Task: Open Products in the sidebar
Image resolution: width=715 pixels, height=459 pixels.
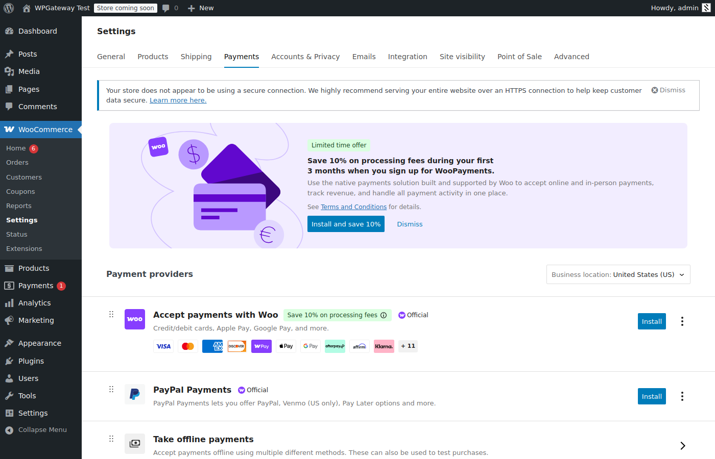Action: click(41, 268)
